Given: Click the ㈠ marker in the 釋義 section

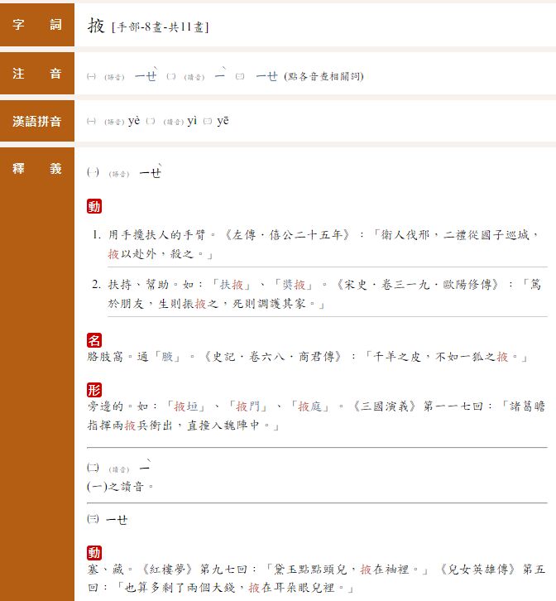Looking at the screenshot, I should click(93, 172).
